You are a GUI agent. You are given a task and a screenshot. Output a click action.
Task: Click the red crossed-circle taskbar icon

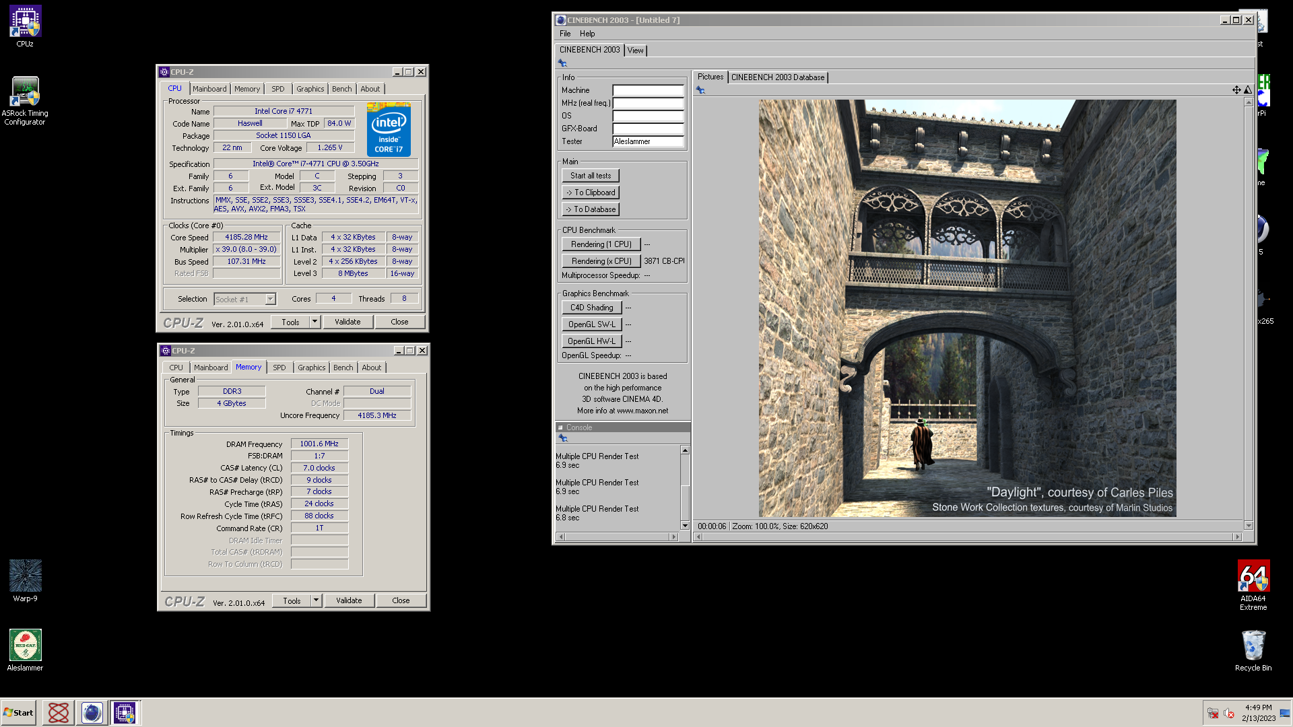[59, 712]
